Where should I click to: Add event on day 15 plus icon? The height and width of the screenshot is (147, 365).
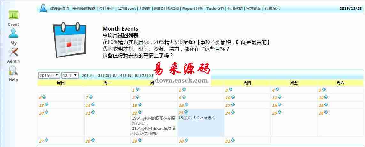pyautogui.click(x=140, y=105)
